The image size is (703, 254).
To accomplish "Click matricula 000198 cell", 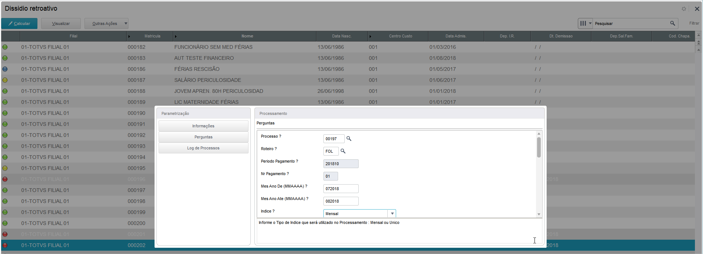I will tap(137, 201).
